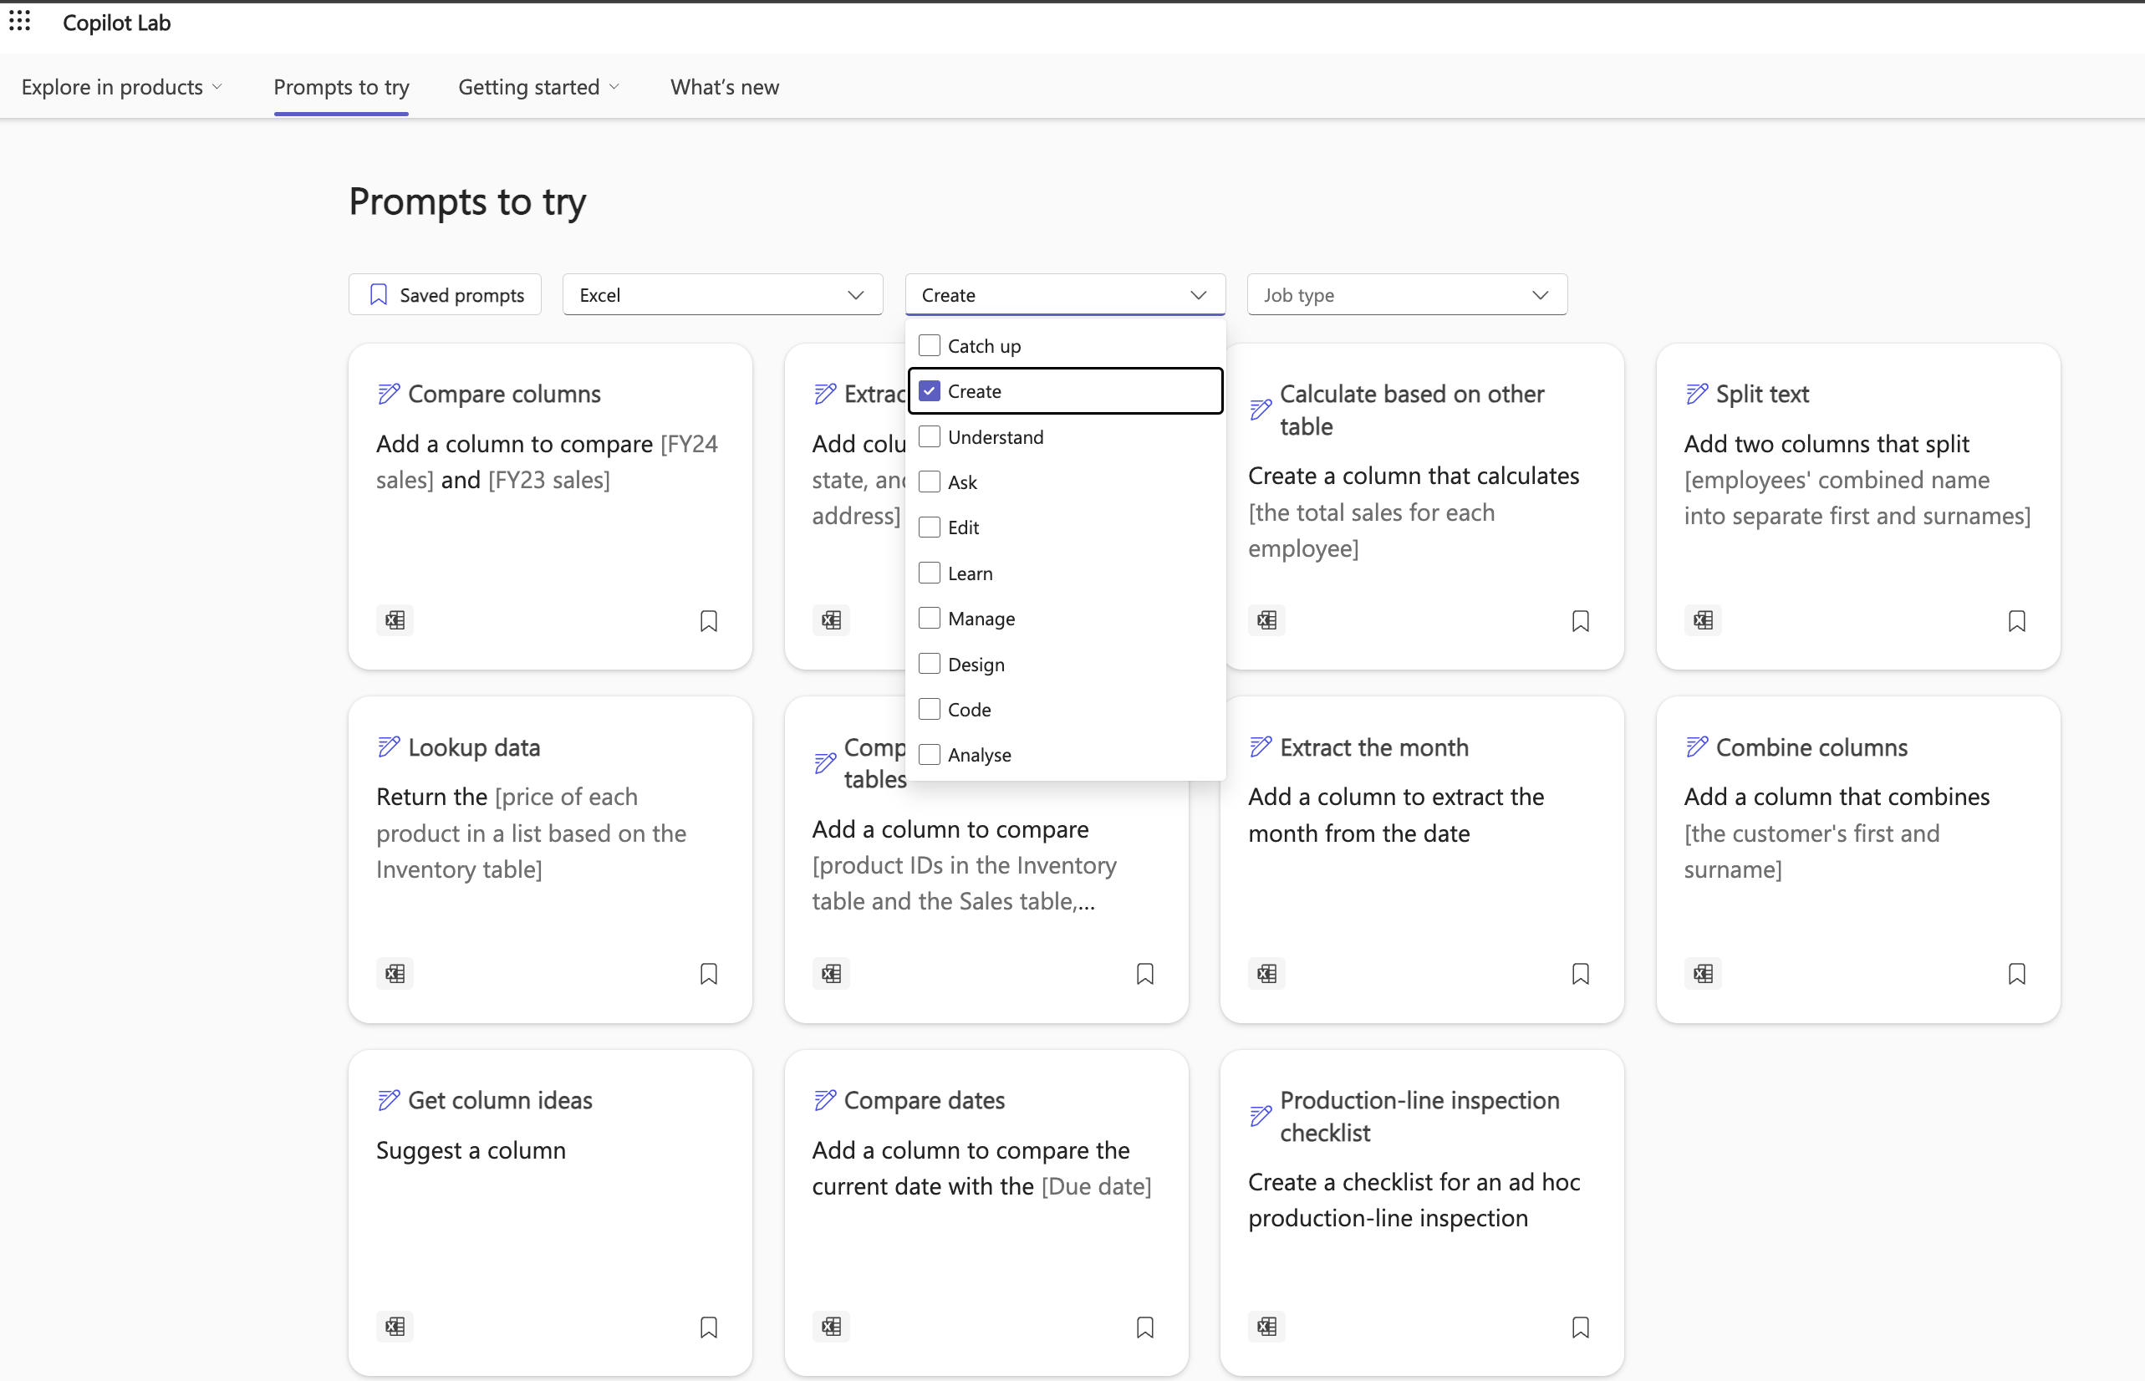Image resolution: width=2145 pixels, height=1381 pixels.
Task: Open the Production-line inspection checklist card
Action: (x=1421, y=1213)
